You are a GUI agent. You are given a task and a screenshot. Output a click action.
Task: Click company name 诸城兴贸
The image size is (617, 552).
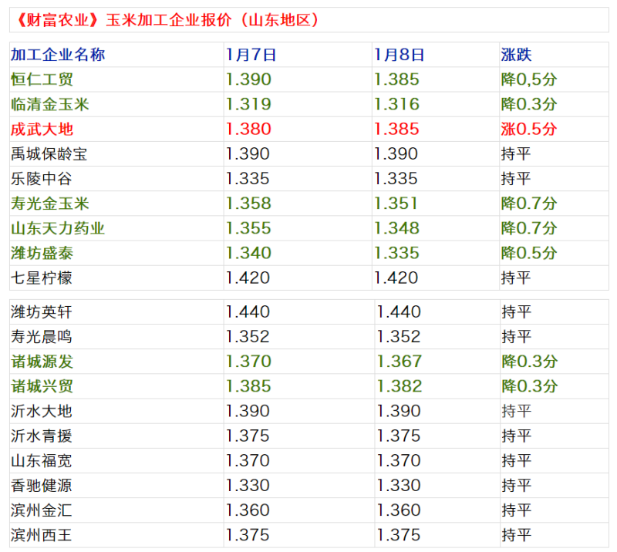pyautogui.click(x=42, y=386)
